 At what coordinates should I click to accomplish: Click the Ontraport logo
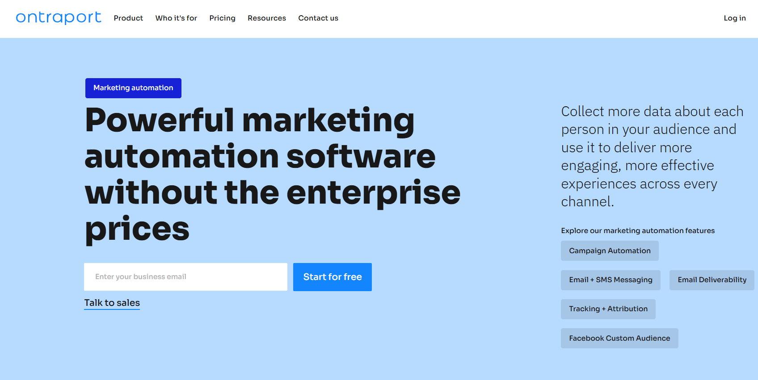(x=58, y=18)
